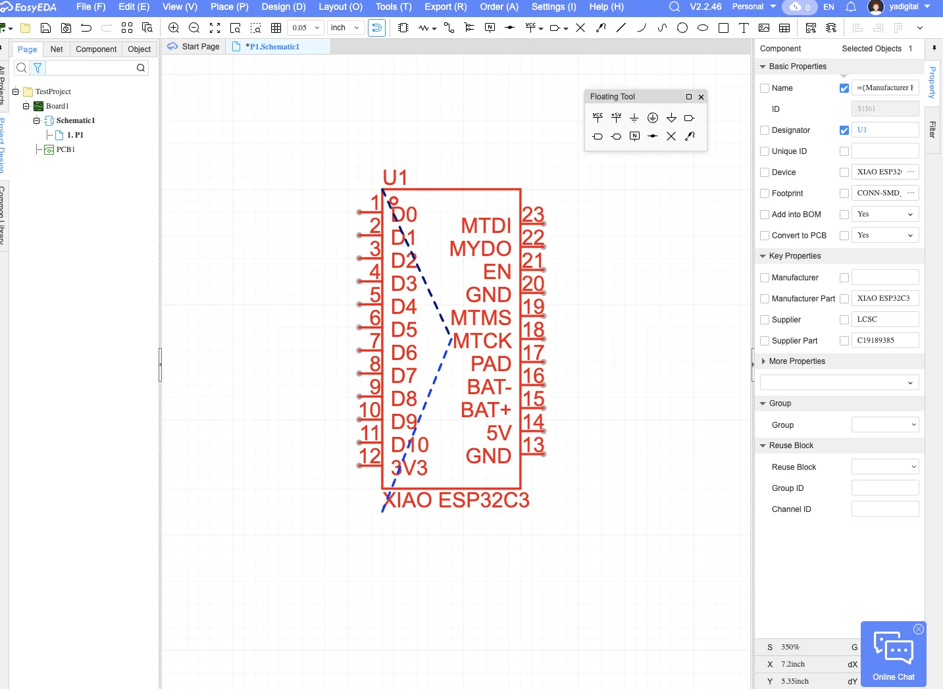Click the Device selector ellipsis button

909,172
